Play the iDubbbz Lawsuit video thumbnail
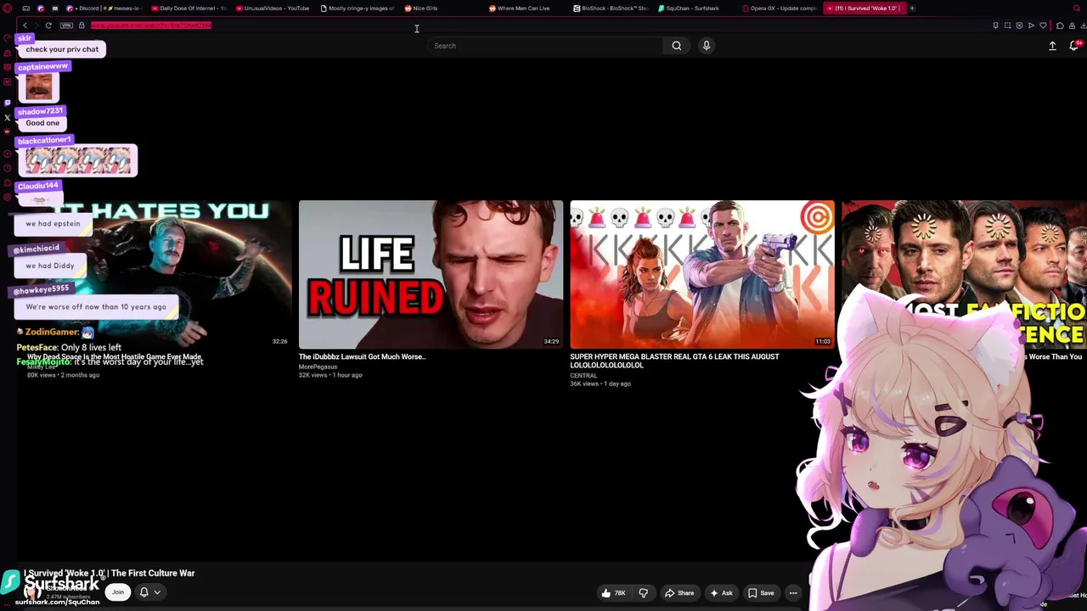This screenshot has height=611, width=1087. pyautogui.click(x=431, y=274)
